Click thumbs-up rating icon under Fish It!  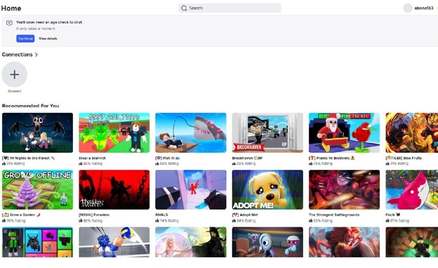tap(157, 163)
